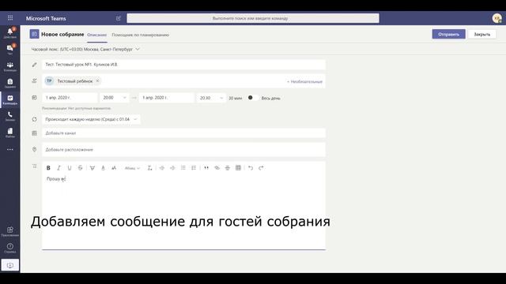Image resolution: width=506 pixels, height=284 pixels.
Task: Click the Тестовый ребенок attendee chip
Action: (x=72, y=81)
